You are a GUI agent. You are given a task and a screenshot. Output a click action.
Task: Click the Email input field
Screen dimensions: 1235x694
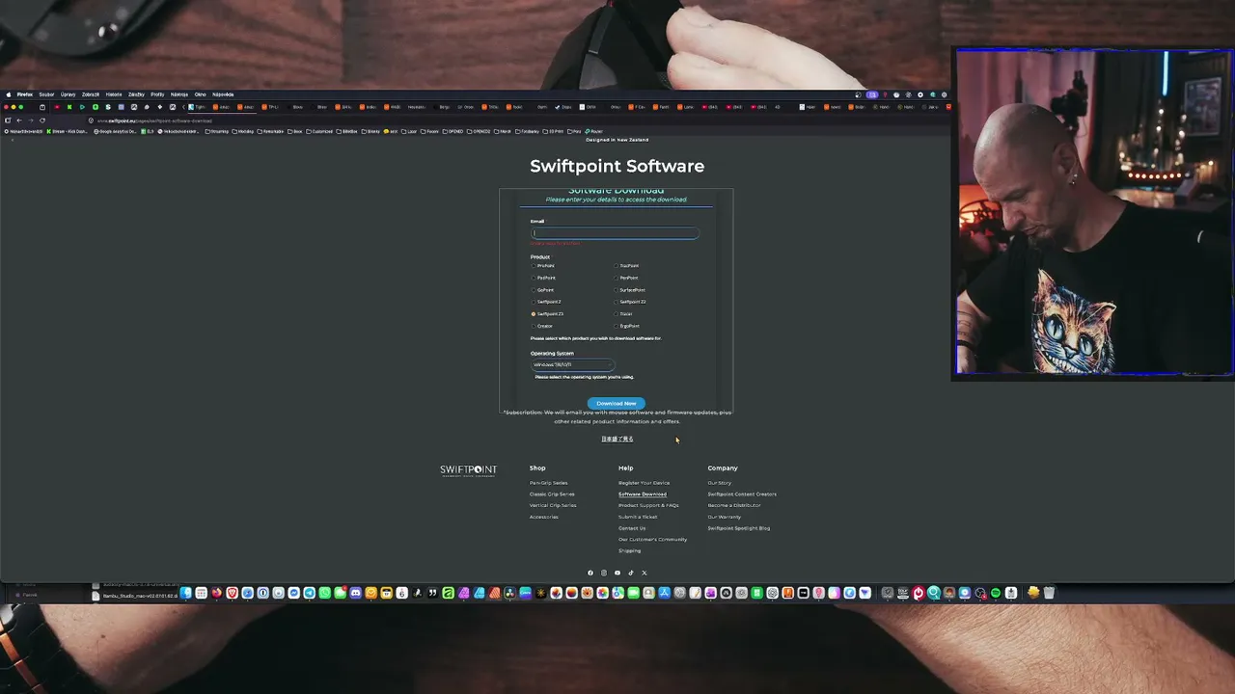pyautogui.click(x=615, y=232)
